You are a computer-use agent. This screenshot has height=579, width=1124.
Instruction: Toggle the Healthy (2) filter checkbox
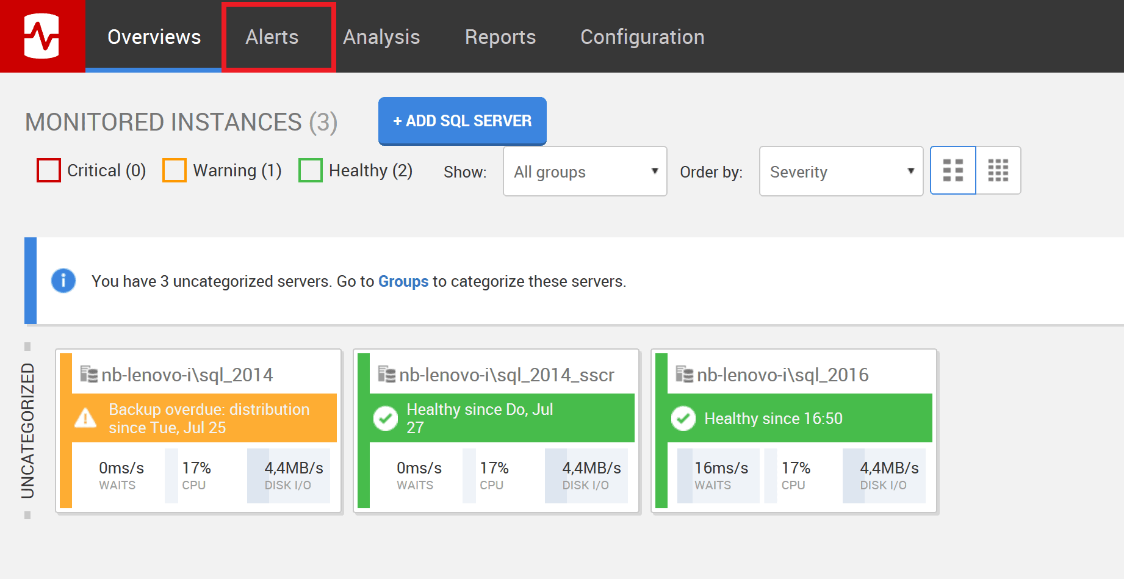point(311,170)
